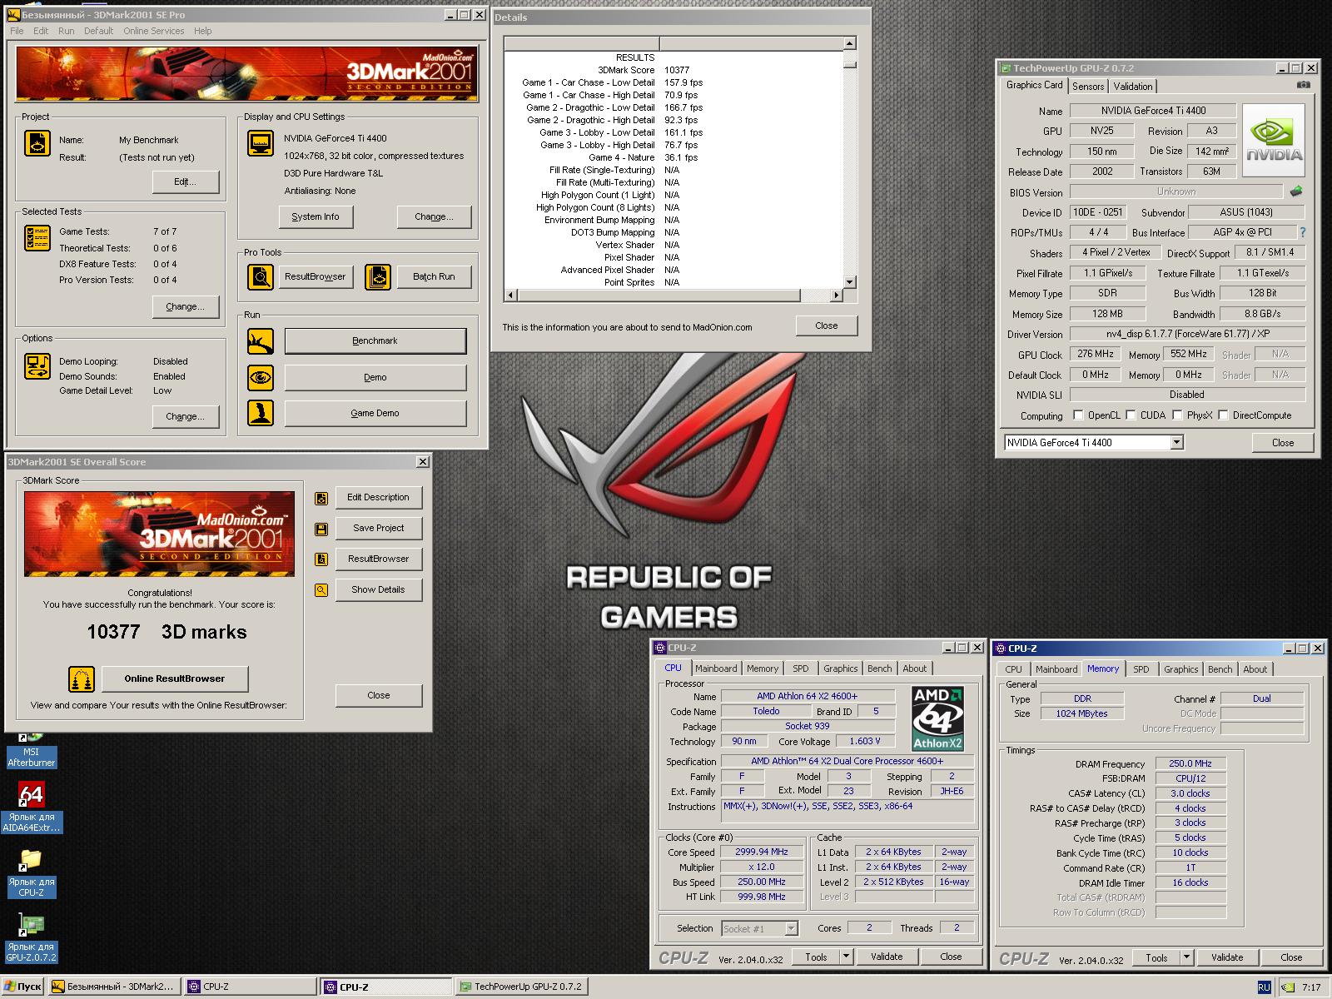Click the Online ResultBrowser icon
Screen dimensions: 1332x999
point(82,679)
